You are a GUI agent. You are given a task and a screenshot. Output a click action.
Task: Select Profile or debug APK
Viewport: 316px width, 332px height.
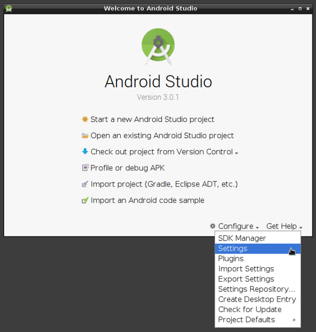(127, 168)
